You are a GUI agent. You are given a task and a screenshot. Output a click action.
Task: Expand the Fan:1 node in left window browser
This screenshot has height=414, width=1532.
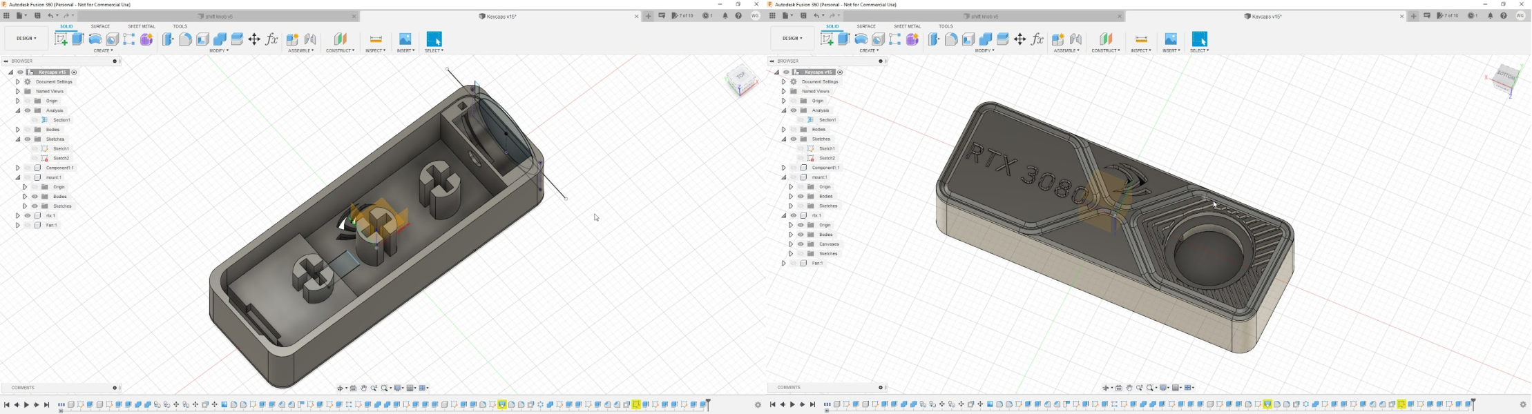[x=18, y=225]
